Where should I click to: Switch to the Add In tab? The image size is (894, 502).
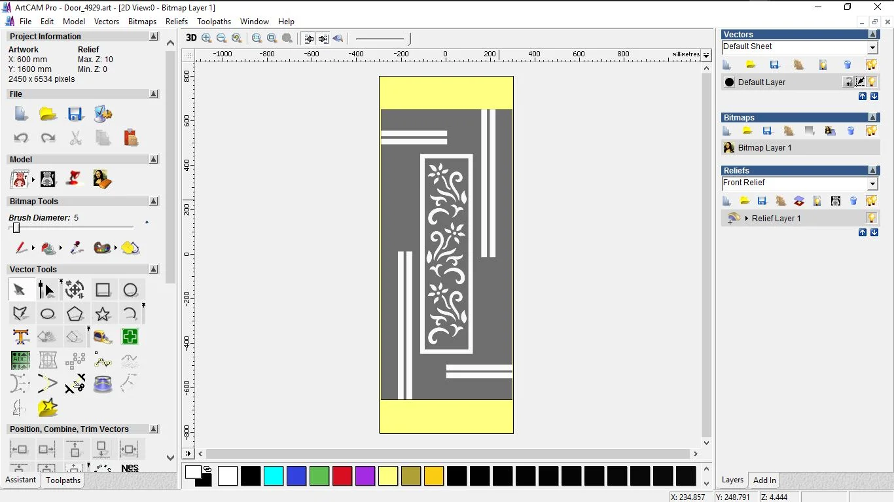point(764,480)
